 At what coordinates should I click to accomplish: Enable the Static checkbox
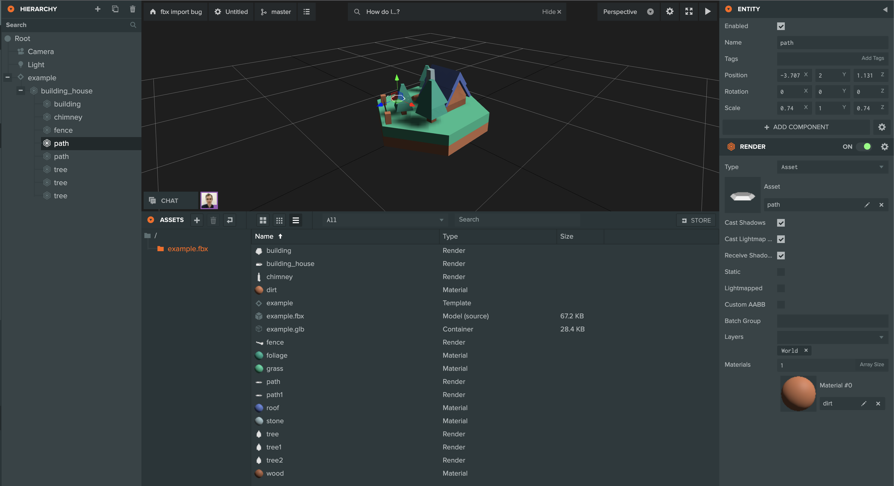coord(780,272)
